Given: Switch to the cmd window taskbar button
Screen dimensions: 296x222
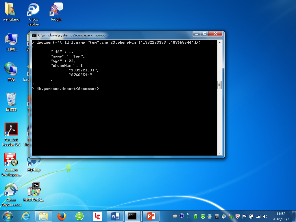Looking at the screenshot, I should point(132,216).
